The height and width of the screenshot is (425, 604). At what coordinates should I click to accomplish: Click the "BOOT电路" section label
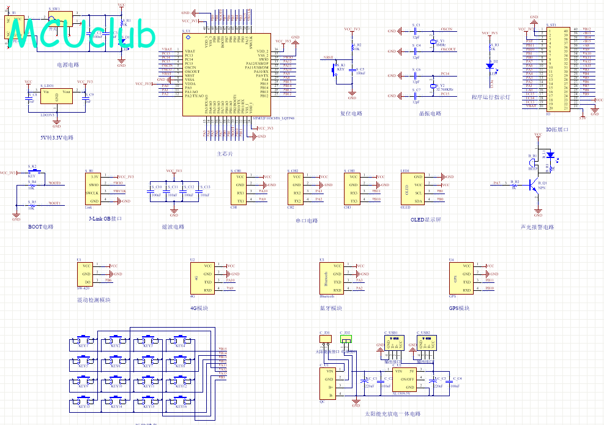pos(41,227)
